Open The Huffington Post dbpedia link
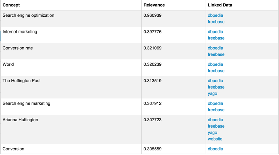 [x=215, y=81]
